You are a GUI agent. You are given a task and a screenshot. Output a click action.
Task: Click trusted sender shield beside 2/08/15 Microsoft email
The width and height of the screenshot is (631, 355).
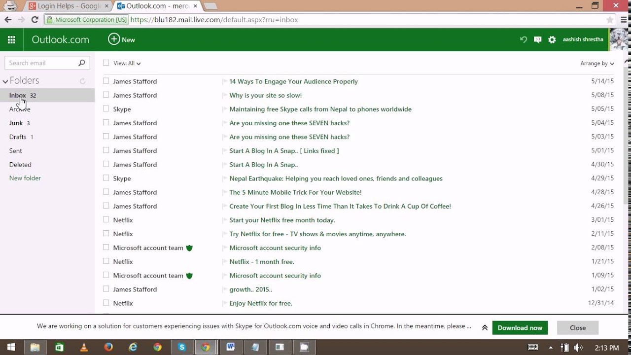pos(189,248)
